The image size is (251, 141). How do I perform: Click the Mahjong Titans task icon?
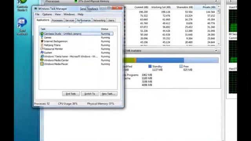click(42, 45)
